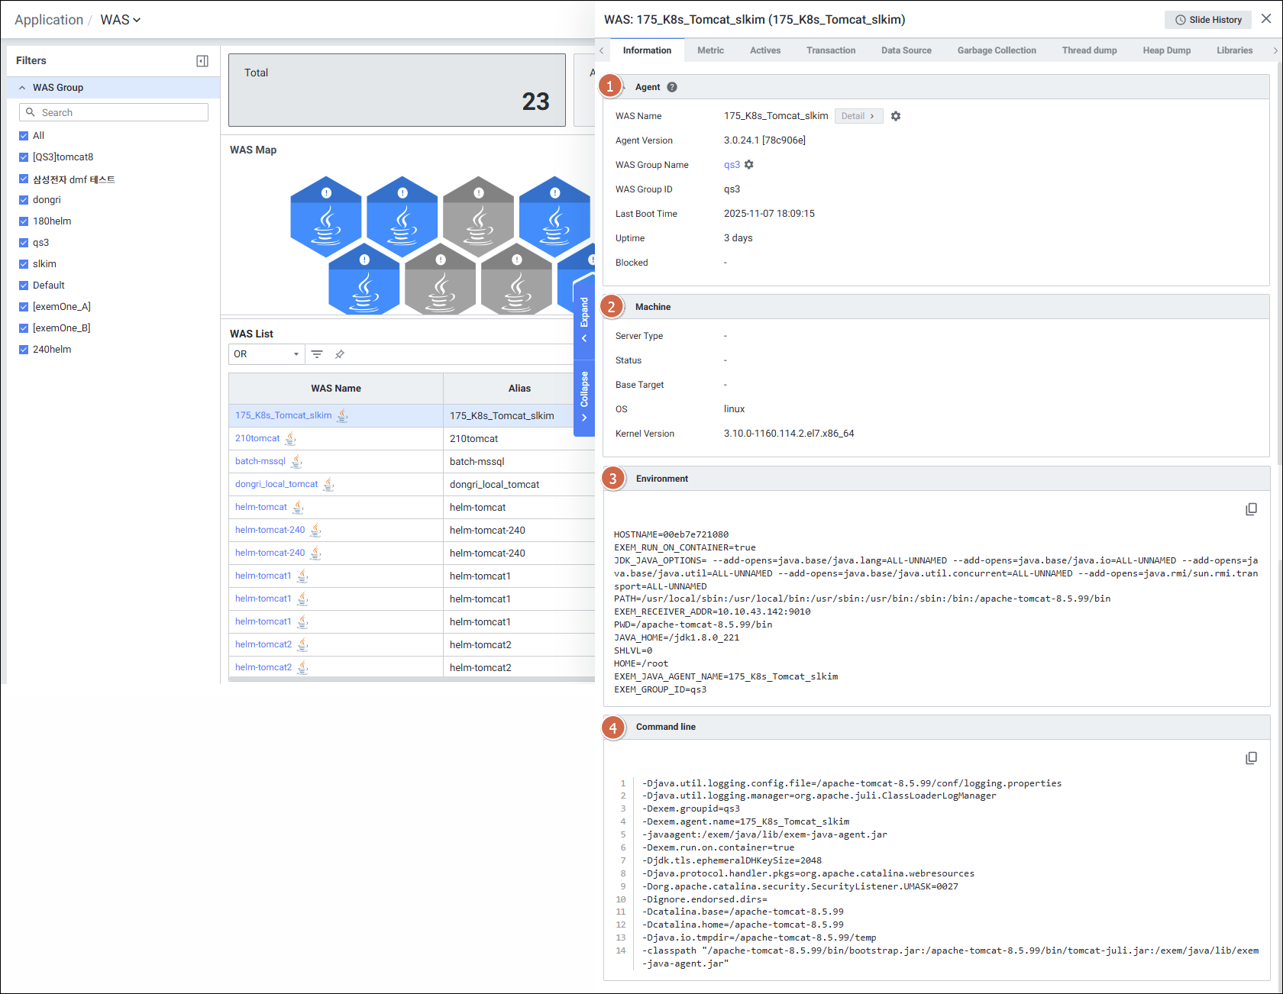Click the Agent help question mark icon
Viewport: 1283px width, 994px height.
(672, 87)
